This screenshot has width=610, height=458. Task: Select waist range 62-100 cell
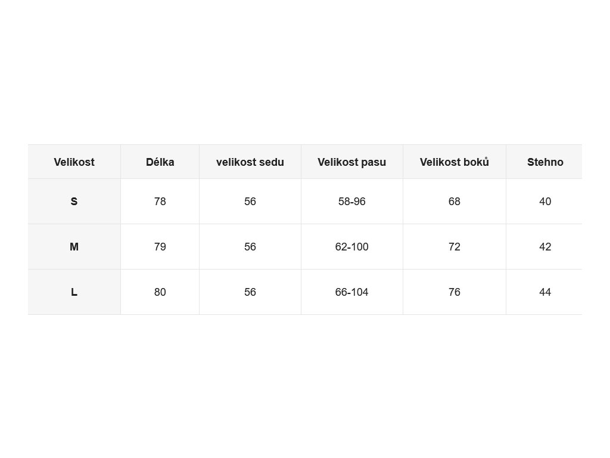point(352,246)
